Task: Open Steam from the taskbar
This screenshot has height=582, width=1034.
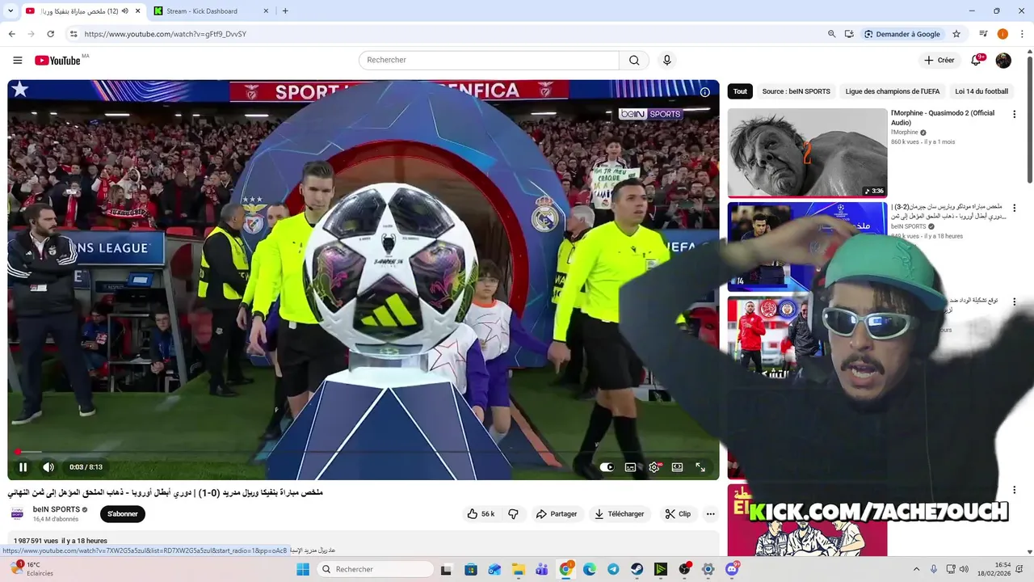Action: coord(637,569)
